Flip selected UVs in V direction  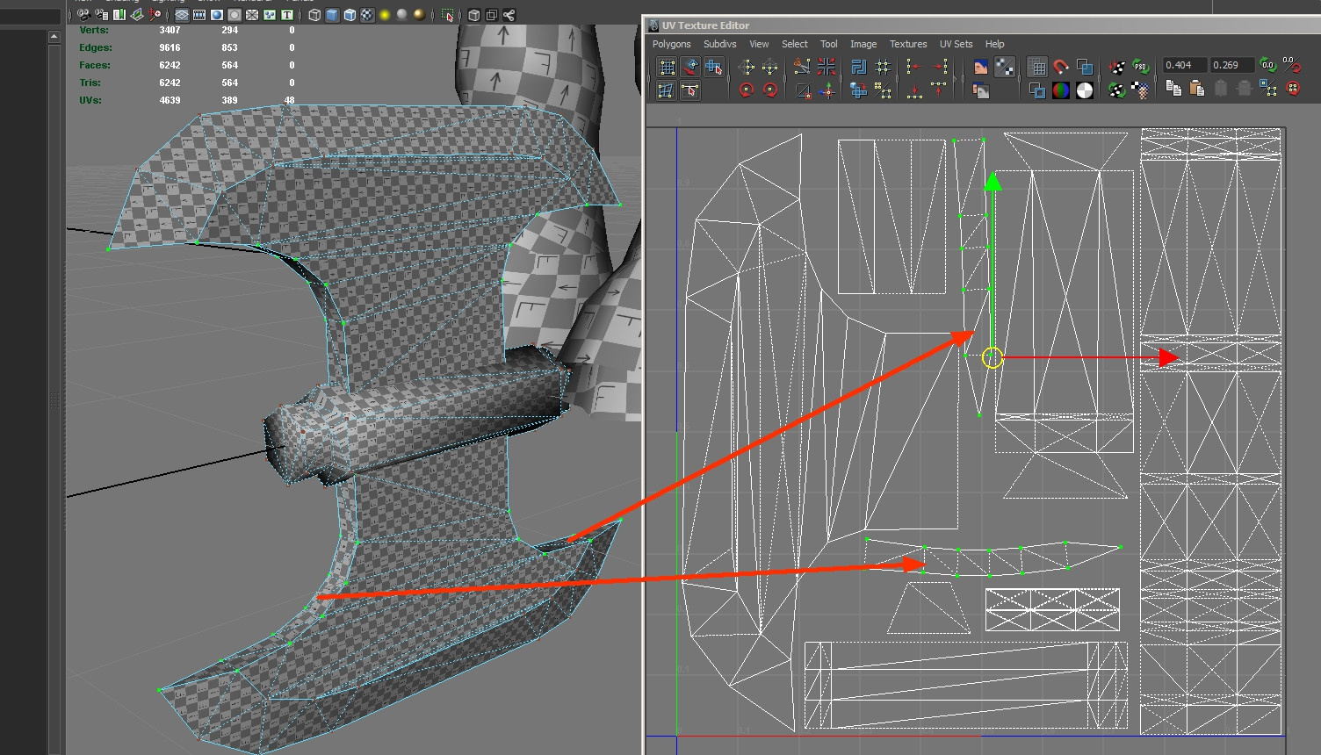pos(769,68)
